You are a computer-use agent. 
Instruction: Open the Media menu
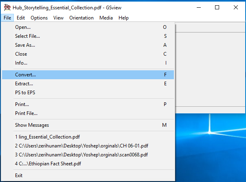tap(106, 18)
